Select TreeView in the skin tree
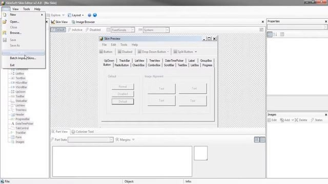328x184 pixels. point(21,110)
